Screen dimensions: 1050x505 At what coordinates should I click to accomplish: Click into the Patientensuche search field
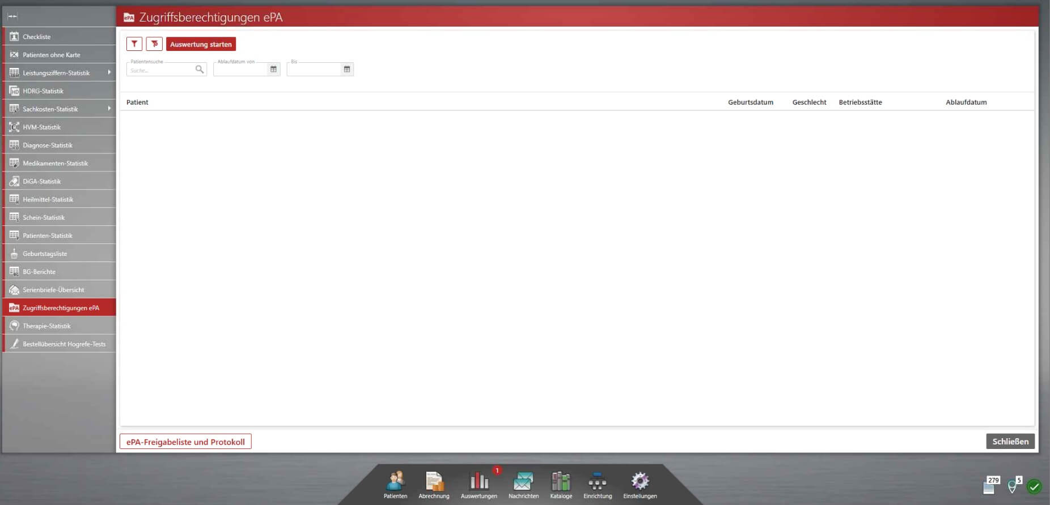point(161,70)
